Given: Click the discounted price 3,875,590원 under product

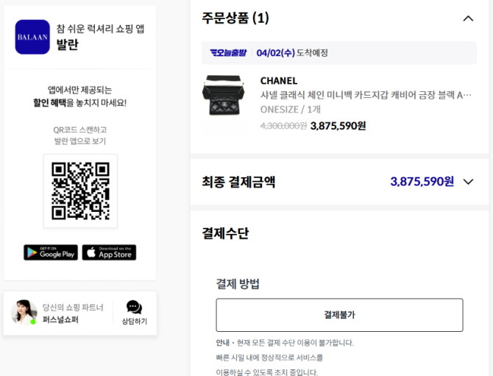Looking at the screenshot, I should pyautogui.click(x=338, y=126).
